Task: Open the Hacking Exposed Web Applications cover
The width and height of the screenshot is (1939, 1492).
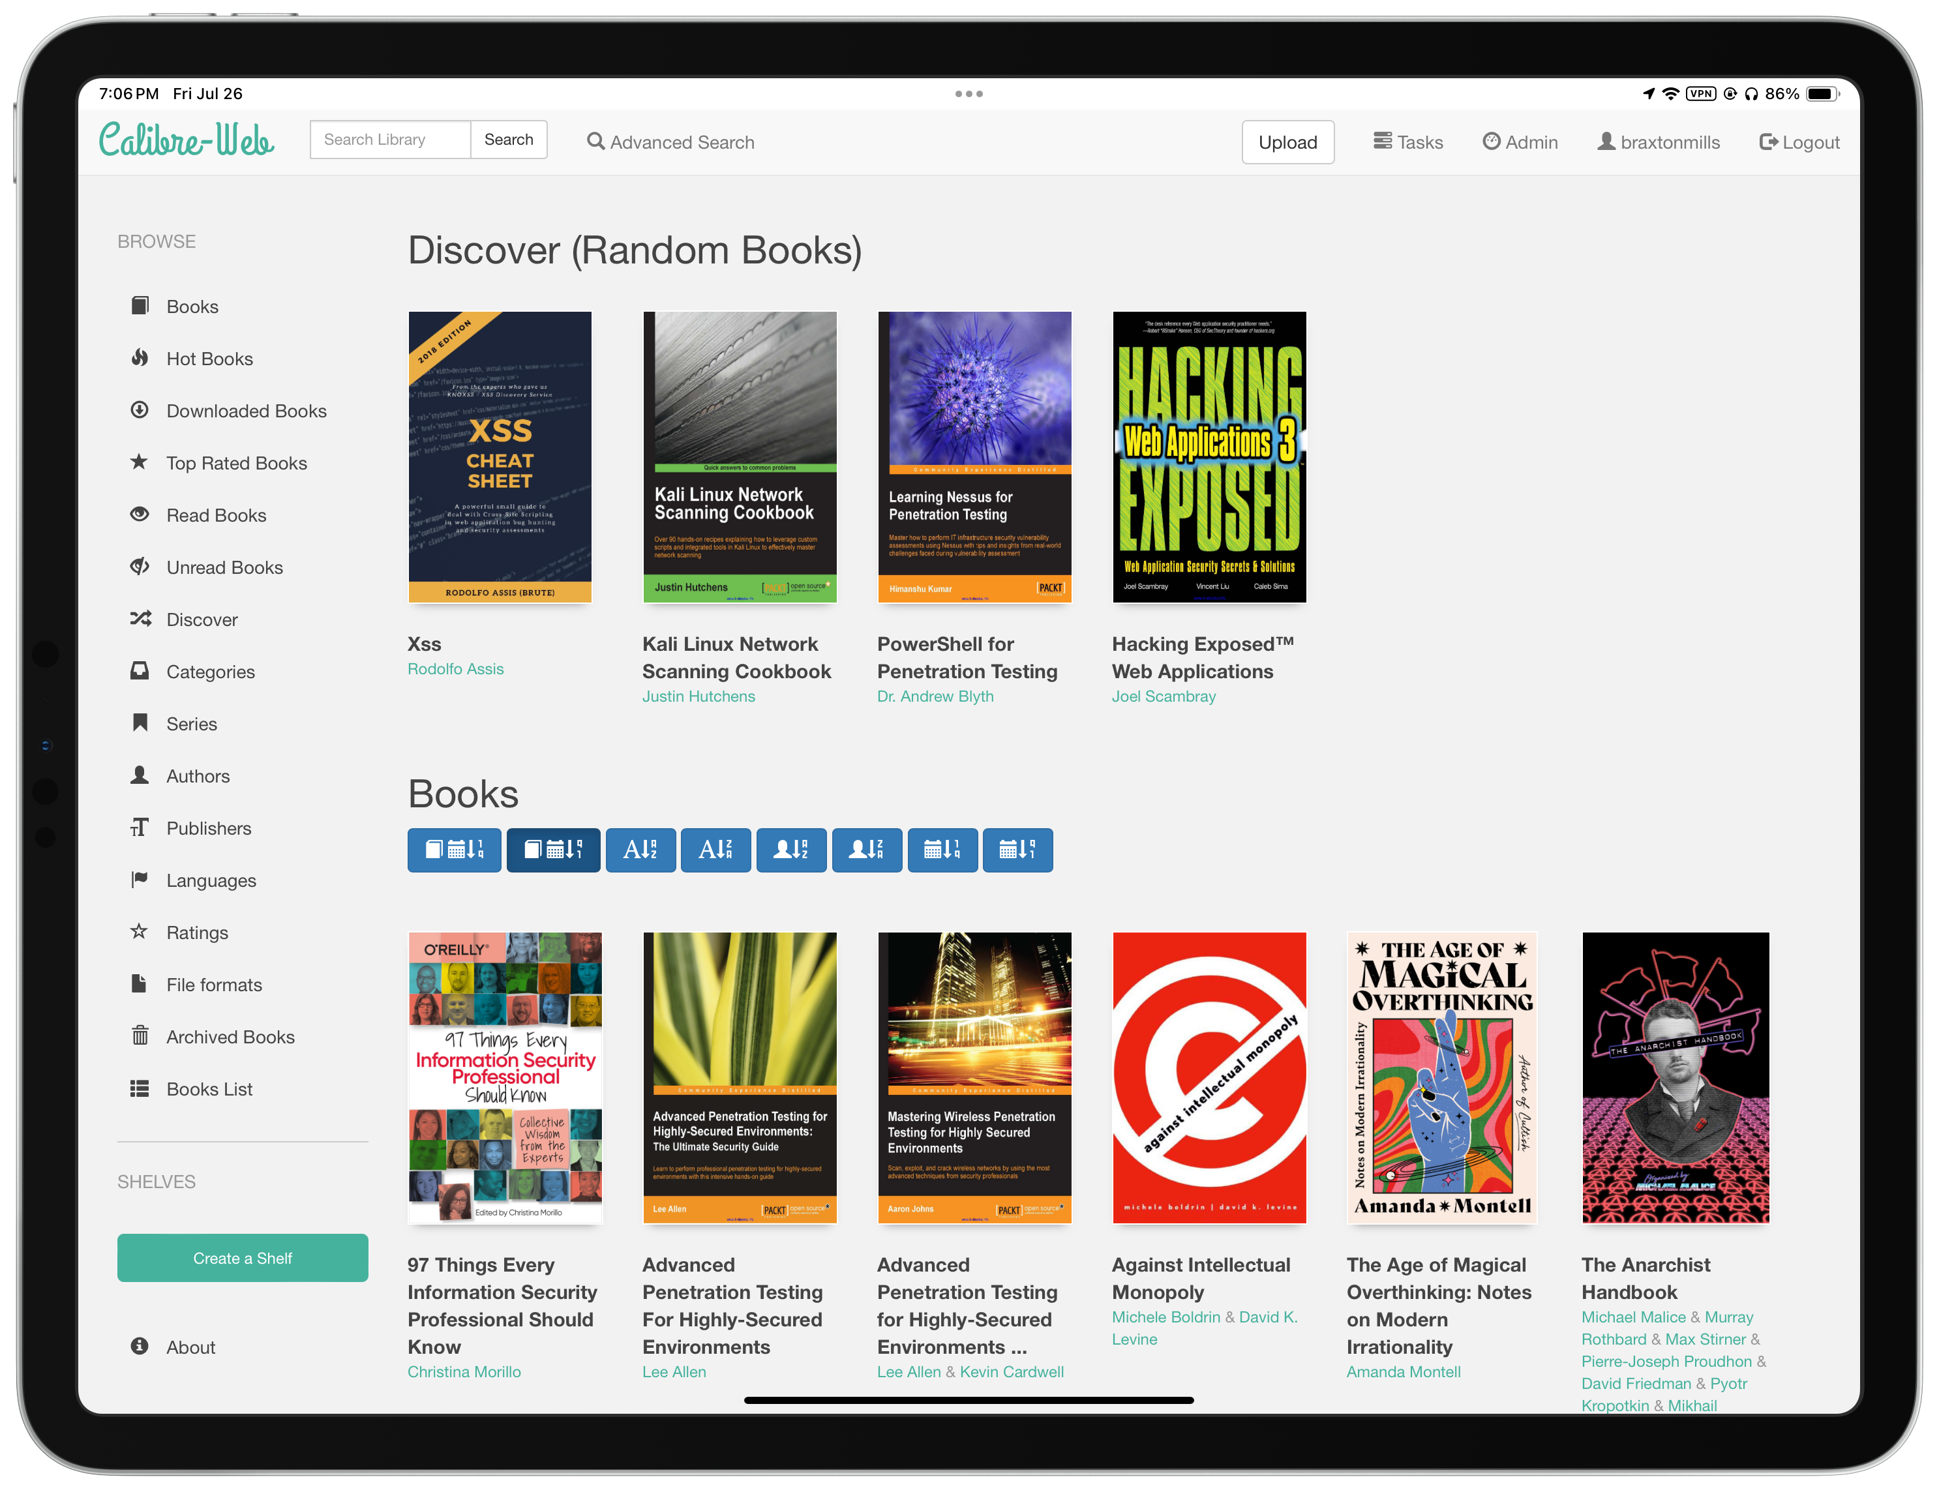Action: pyautogui.click(x=1209, y=456)
